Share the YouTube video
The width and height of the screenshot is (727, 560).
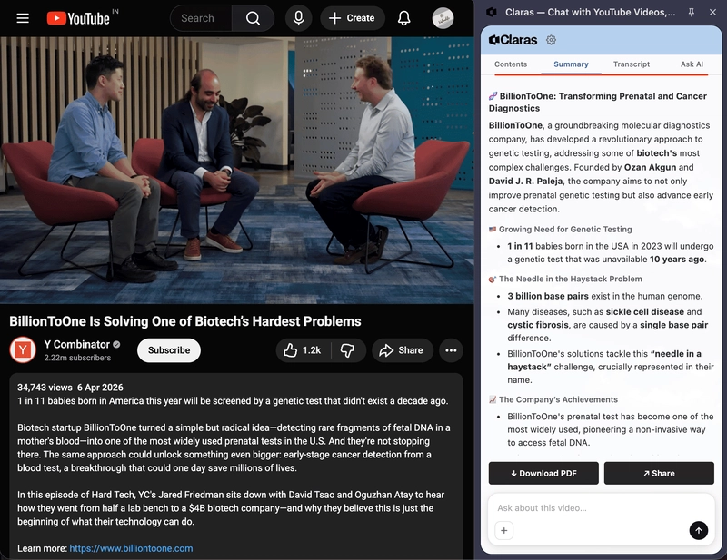402,350
